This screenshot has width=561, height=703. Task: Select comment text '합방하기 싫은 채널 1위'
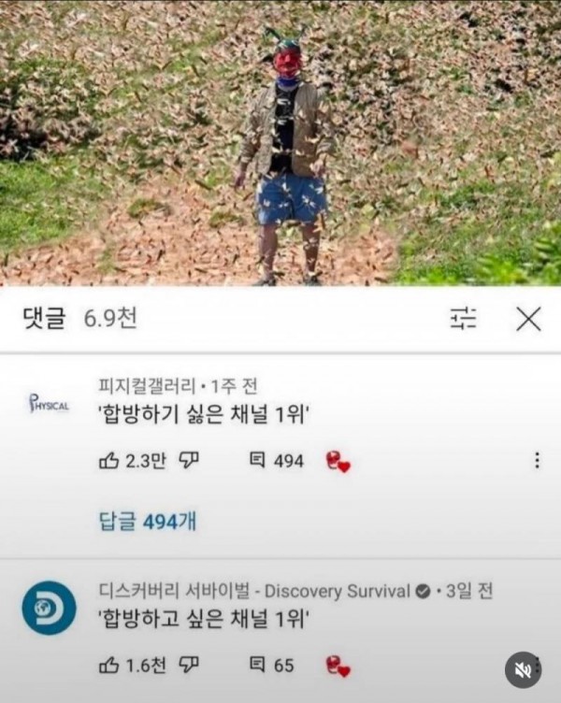click(205, 415)
